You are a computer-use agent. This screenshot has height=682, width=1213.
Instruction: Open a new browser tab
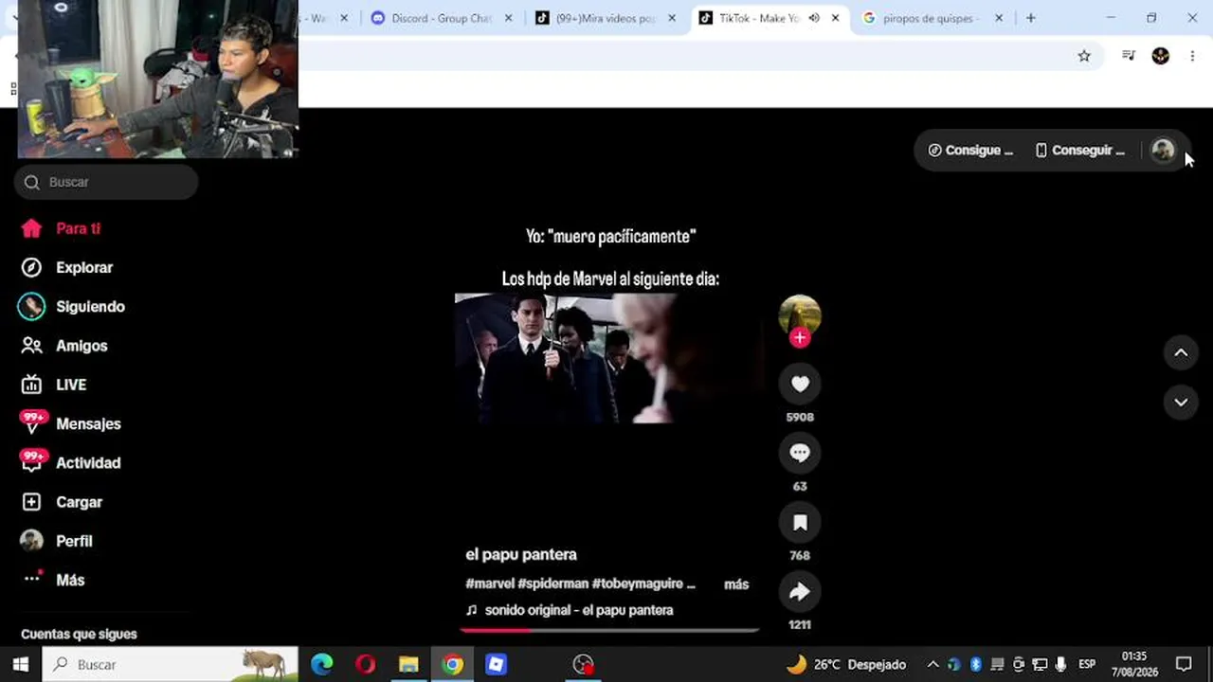1031,18
